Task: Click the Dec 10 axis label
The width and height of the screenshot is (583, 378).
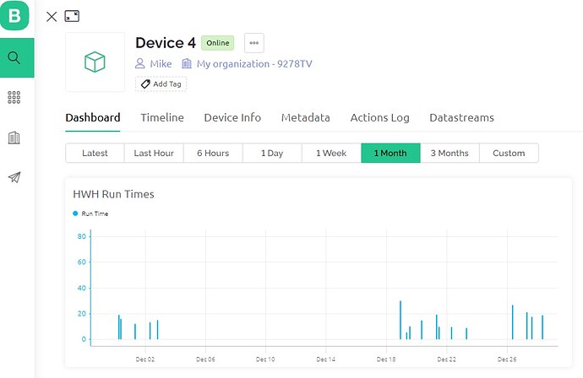Action: tap(265, 359)
